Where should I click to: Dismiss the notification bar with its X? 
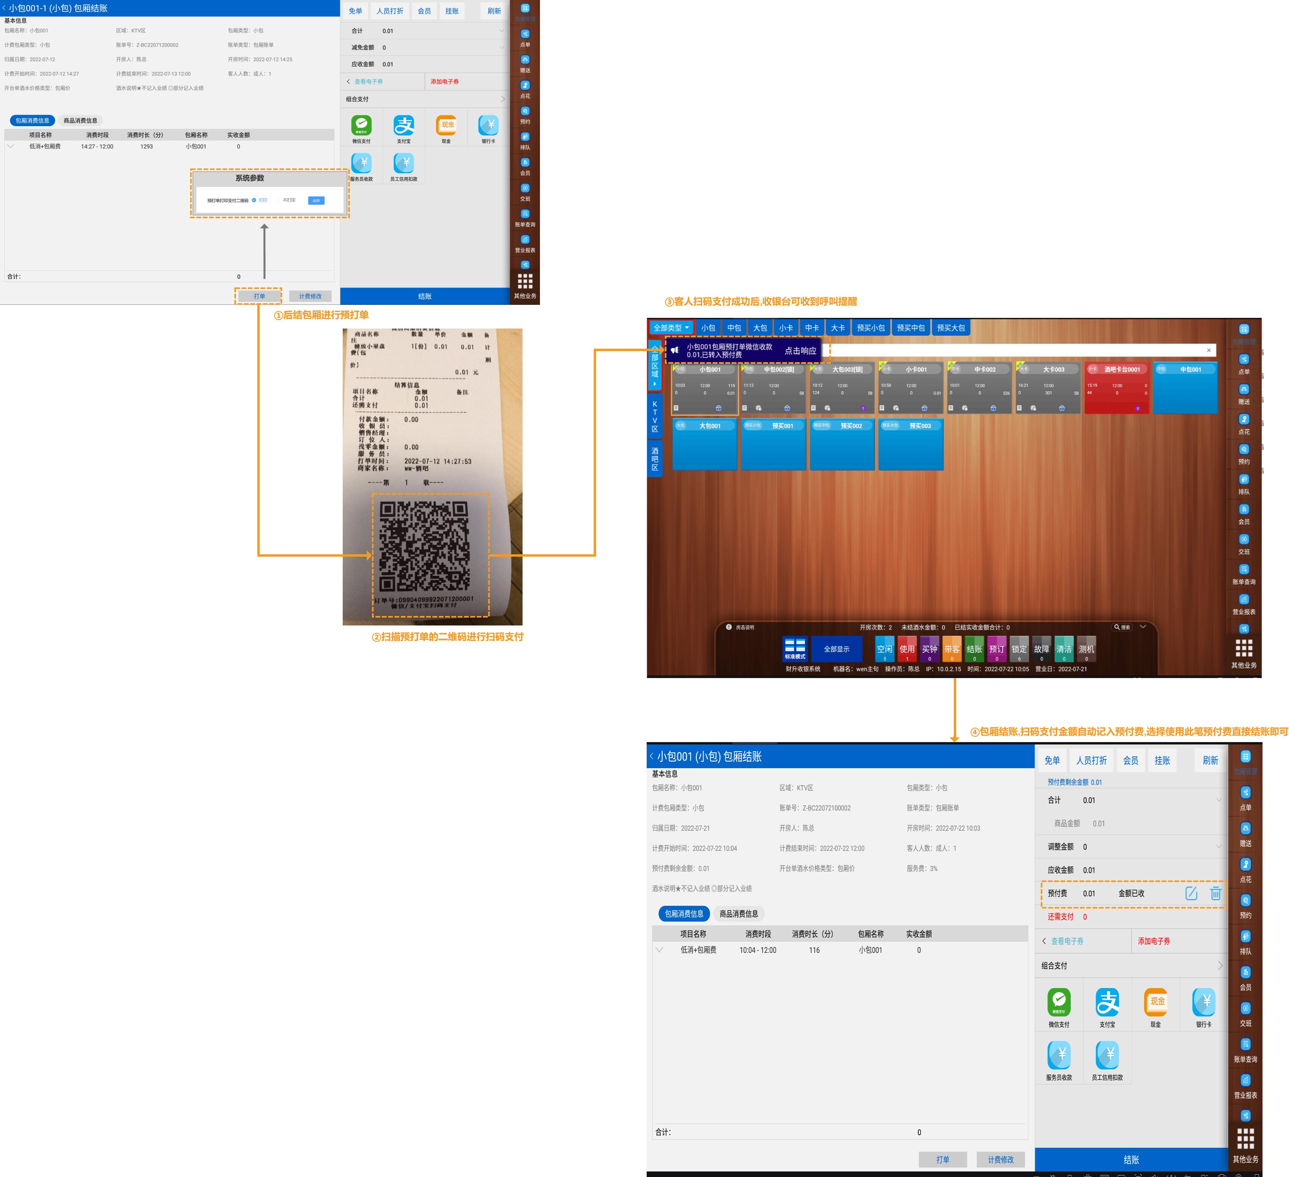1208,350
